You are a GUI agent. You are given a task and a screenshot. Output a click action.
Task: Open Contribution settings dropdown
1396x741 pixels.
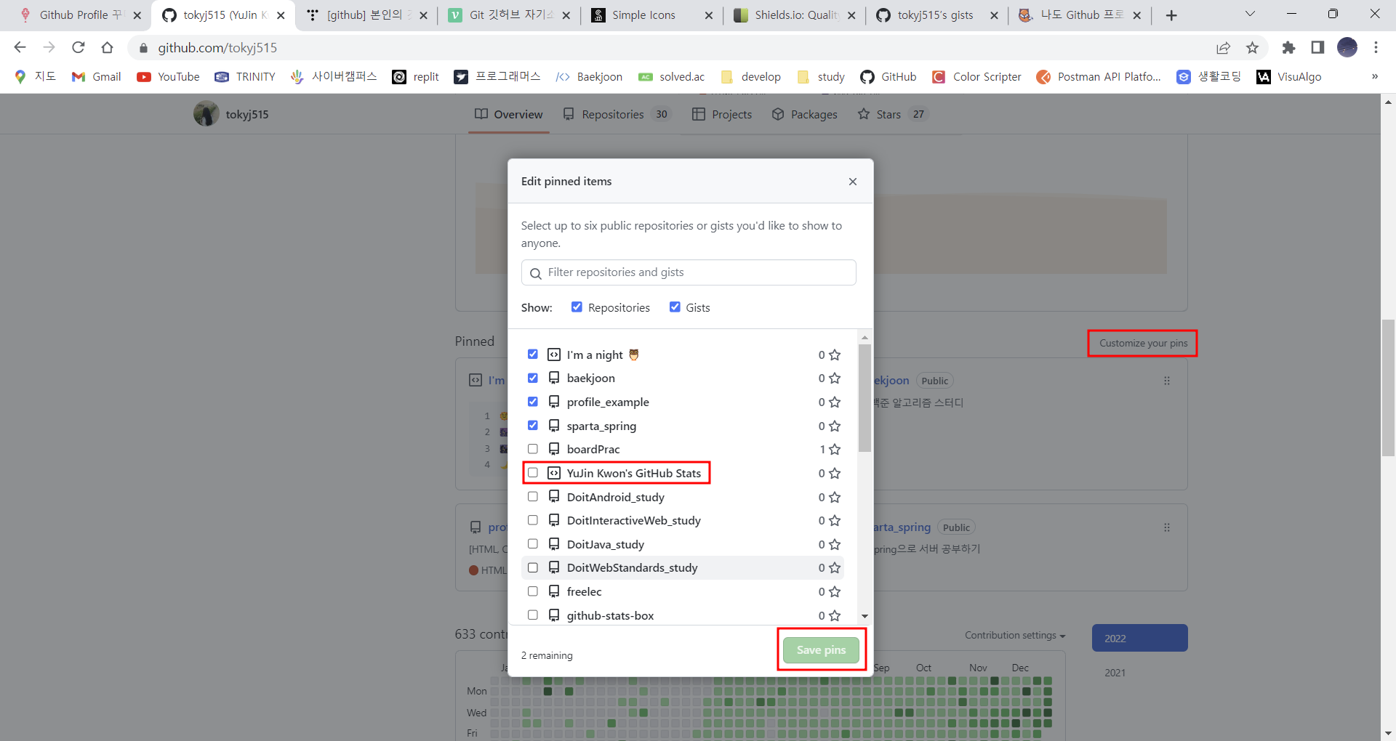tap(1015, 635)
